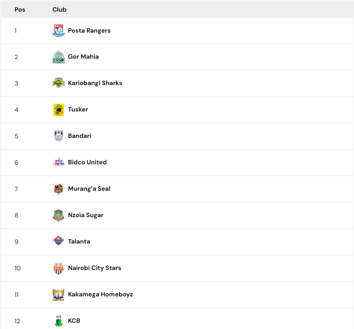The image size is (354, 329).
Task: Follow the Tusker team name link
Action: click(x=78, y=110)
